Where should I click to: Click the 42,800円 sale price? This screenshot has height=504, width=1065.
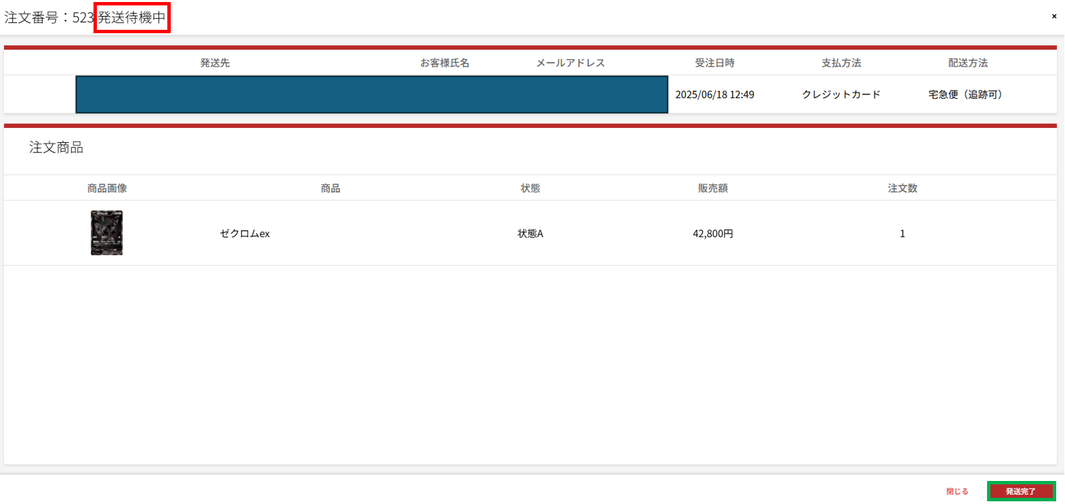coord(713,234)
